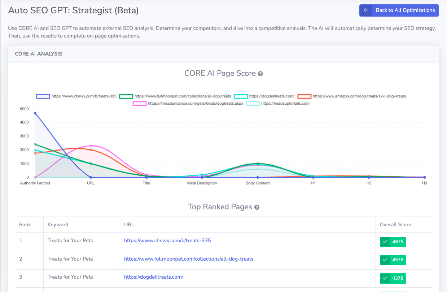447x292 pixels.
Task: Open help icon beside CORE AI Page Score
Action: click(260, 74)
